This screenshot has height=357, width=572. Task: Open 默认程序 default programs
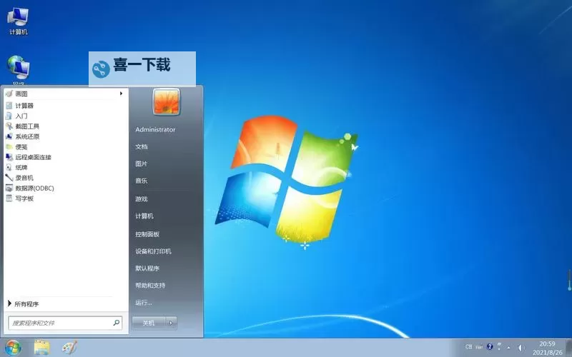coord(147,268)
